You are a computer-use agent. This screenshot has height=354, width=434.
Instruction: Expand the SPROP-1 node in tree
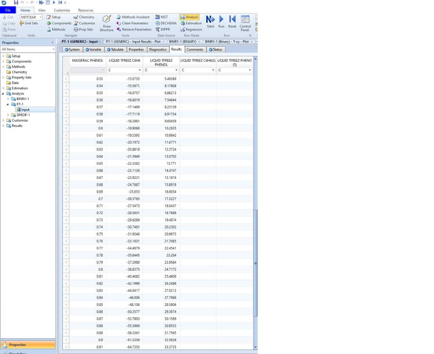point(8,115)
